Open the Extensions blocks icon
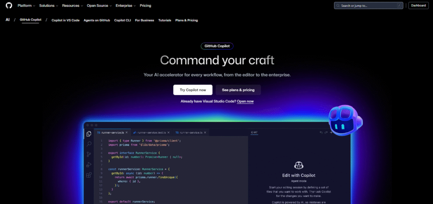The width and height of the screenshot is (433, 204). pos(89,175)
